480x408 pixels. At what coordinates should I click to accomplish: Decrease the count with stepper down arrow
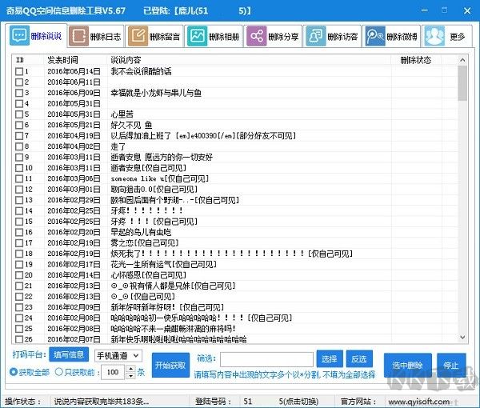click(x=130, y=375)
